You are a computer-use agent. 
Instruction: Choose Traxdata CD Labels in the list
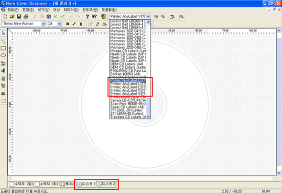(128, 117)
